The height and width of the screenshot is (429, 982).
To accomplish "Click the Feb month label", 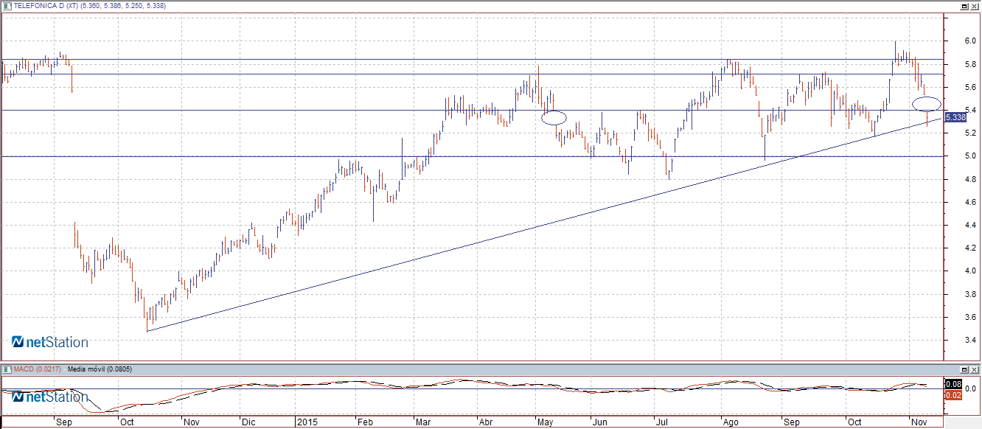I will point(364,423).
